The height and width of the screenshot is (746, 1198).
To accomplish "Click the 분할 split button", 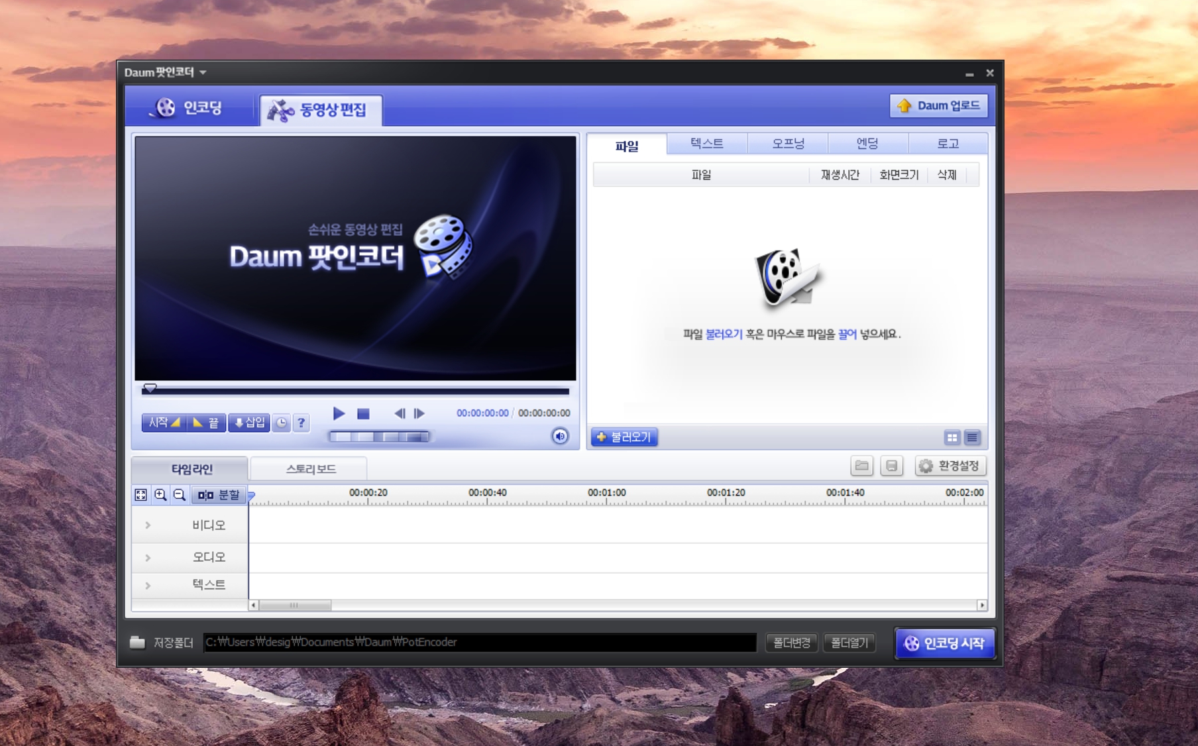I will (219, 495).
